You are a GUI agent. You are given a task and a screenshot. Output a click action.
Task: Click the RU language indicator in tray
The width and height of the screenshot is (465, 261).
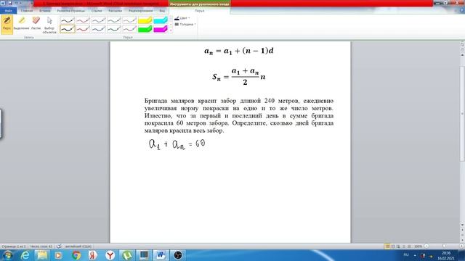pos(406,255)
